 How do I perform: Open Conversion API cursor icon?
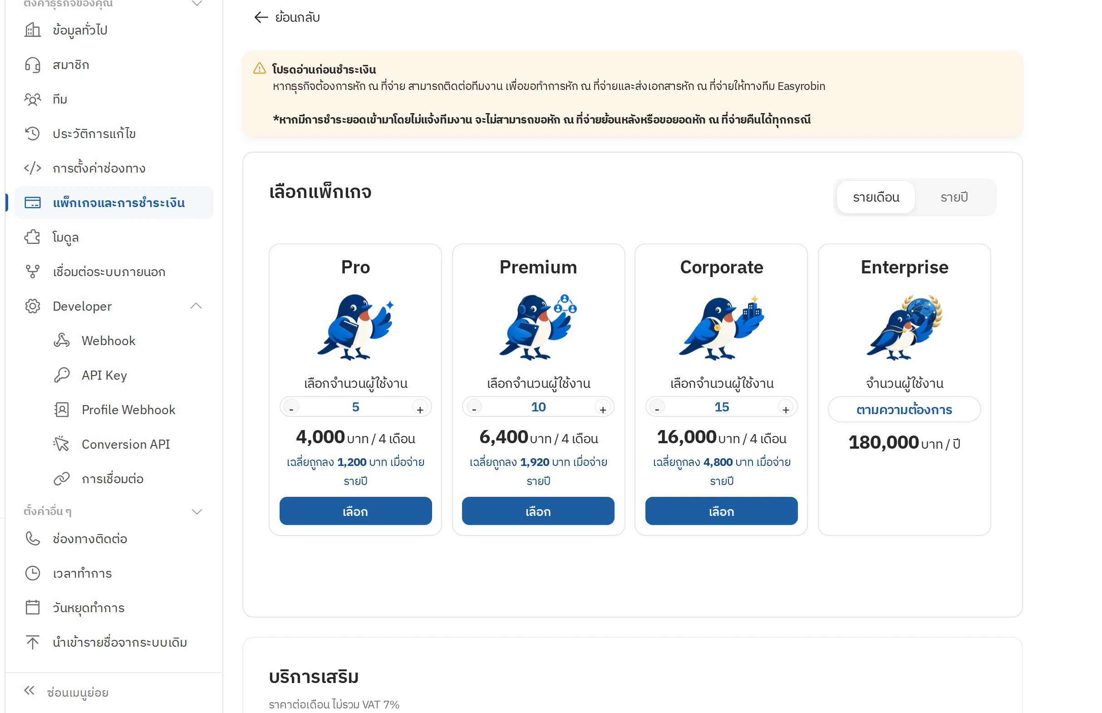[x=62, y=444]
